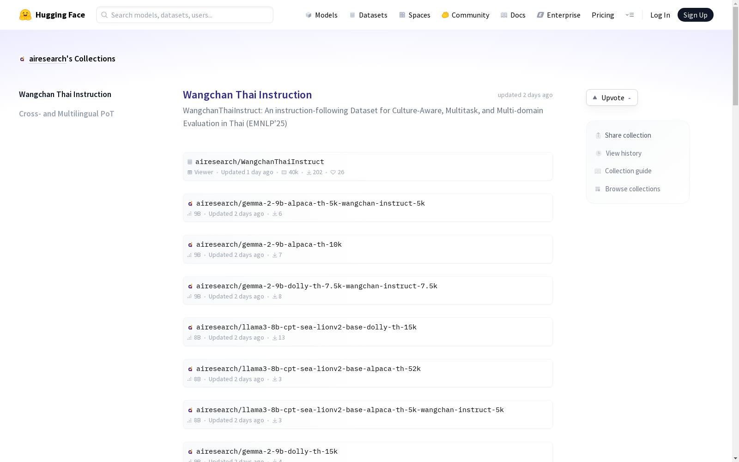Screen dimensions: 739x462
Task: Upvote the Wangchan Thai Instruction collection
Action: [x=612, y=97]
